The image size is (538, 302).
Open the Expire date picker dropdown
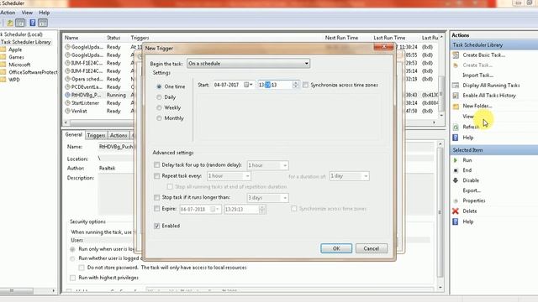[x=215, y=209]
